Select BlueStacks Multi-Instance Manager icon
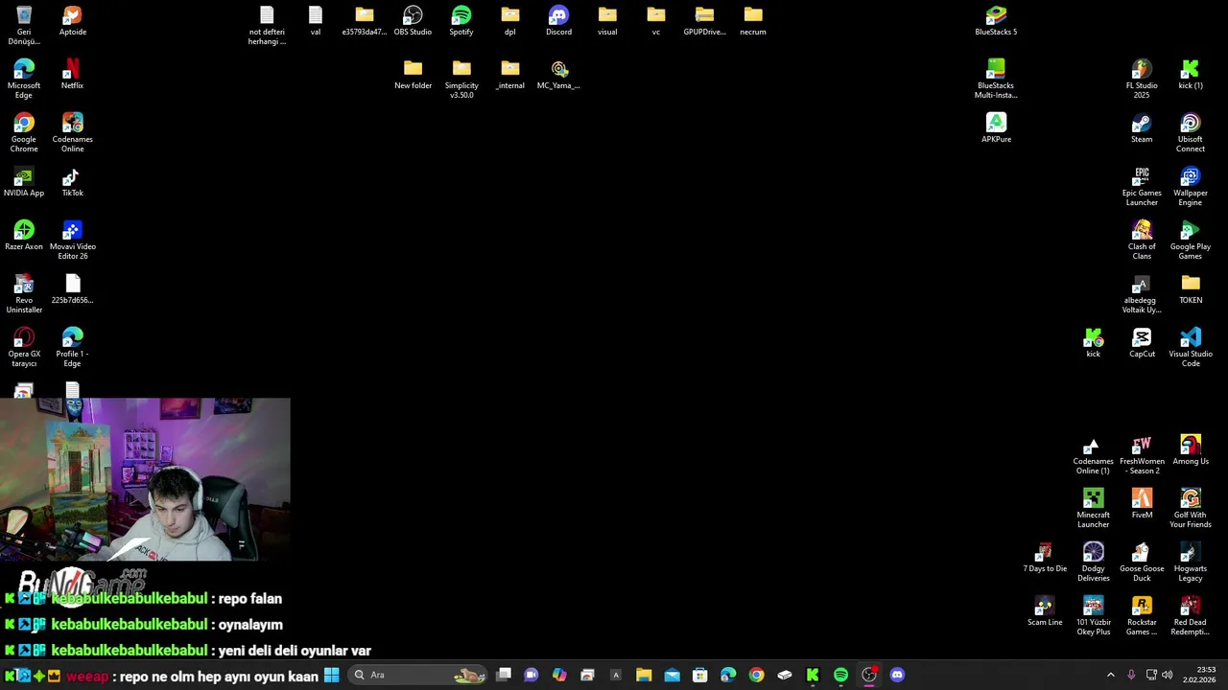1228x690 pixels. [996, 80]
